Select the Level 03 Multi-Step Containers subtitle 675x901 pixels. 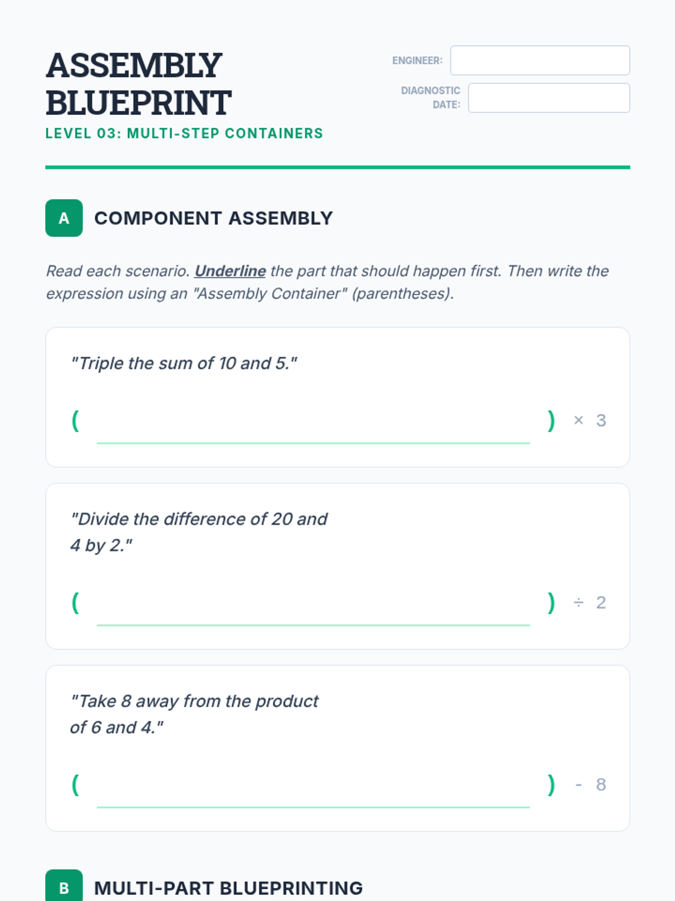tap(184, 133)
